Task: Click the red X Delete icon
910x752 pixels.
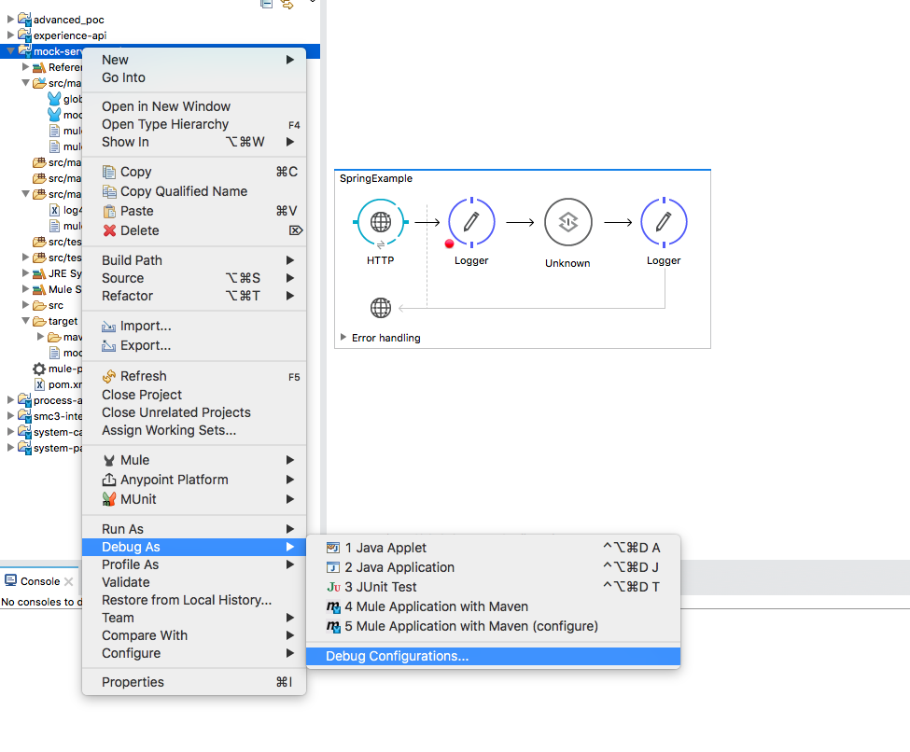Action: 109,230
